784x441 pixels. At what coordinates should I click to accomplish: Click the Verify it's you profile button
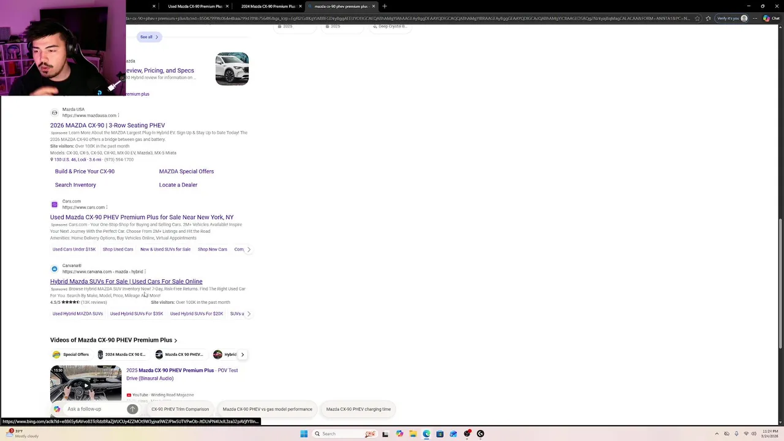[733, 18]
